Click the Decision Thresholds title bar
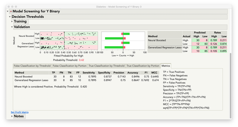The image size is (238, 127). [119, 17]
